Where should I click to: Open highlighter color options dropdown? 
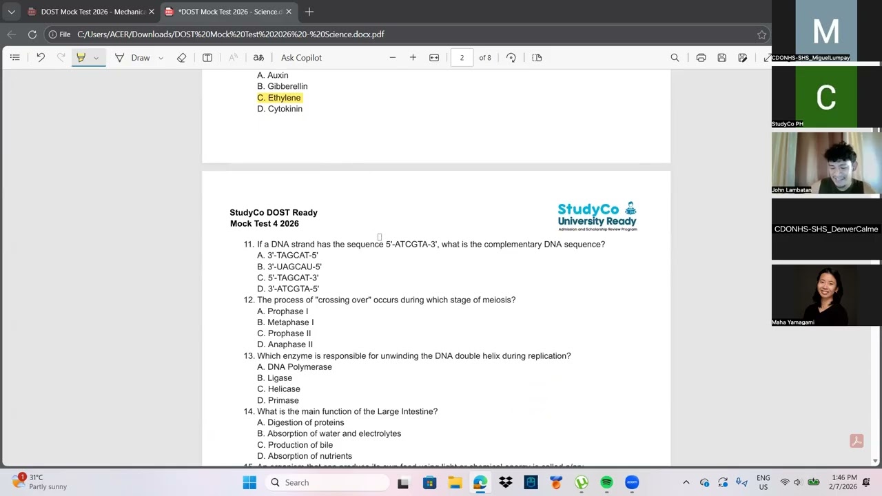pos(96,58)
